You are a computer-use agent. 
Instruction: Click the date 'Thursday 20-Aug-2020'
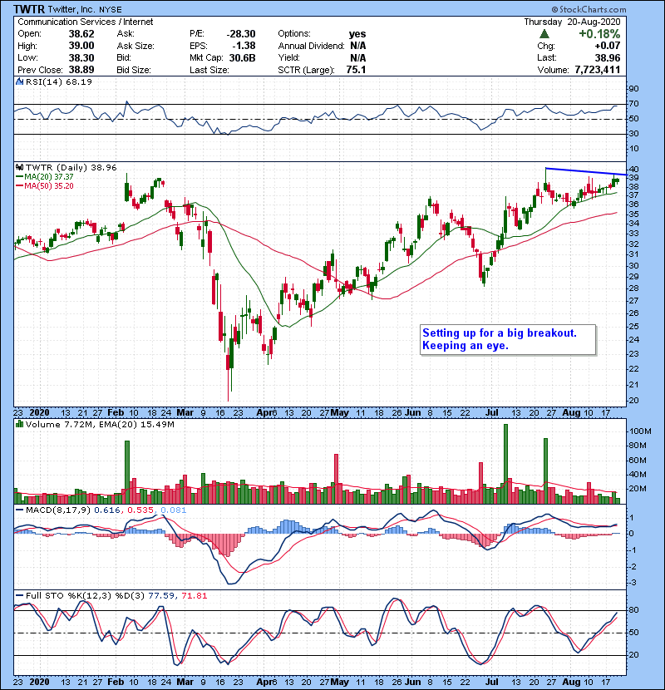coord(572,22)
